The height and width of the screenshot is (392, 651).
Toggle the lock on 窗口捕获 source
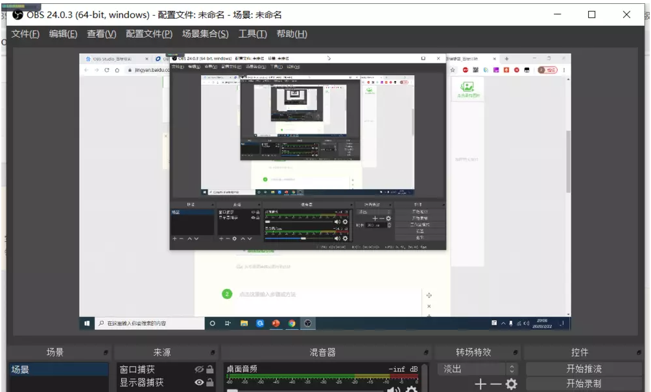[210, 369]
